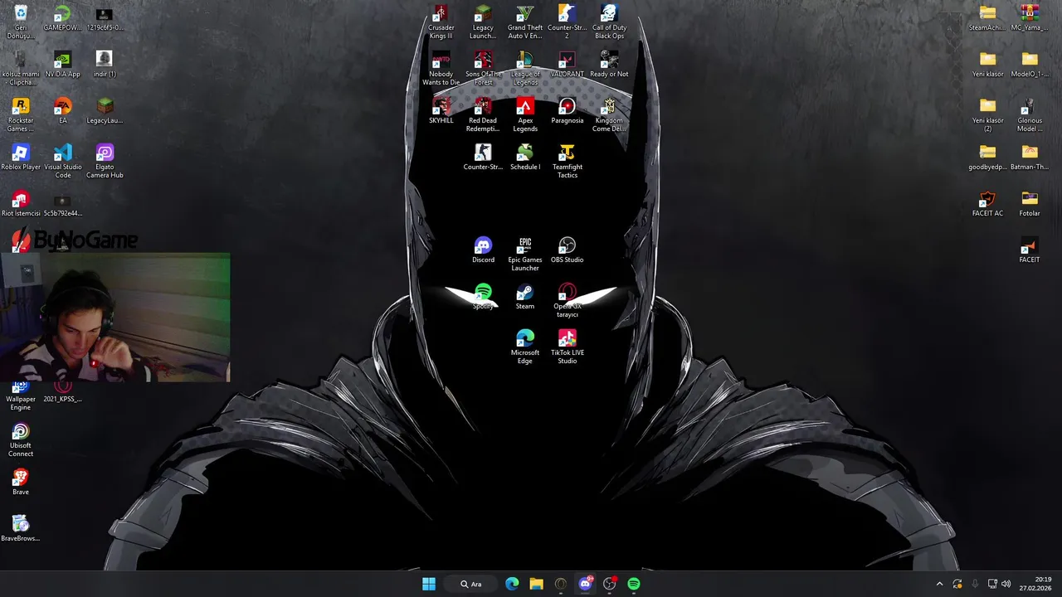Open the MC_Yama WinRAR archive
Viewport: 1062px width, 597px height.
coord(1030,18)
